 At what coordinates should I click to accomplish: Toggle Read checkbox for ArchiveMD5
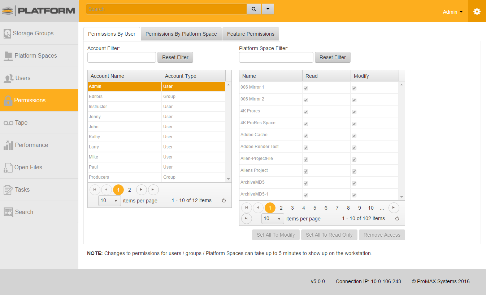coord(306,183)
